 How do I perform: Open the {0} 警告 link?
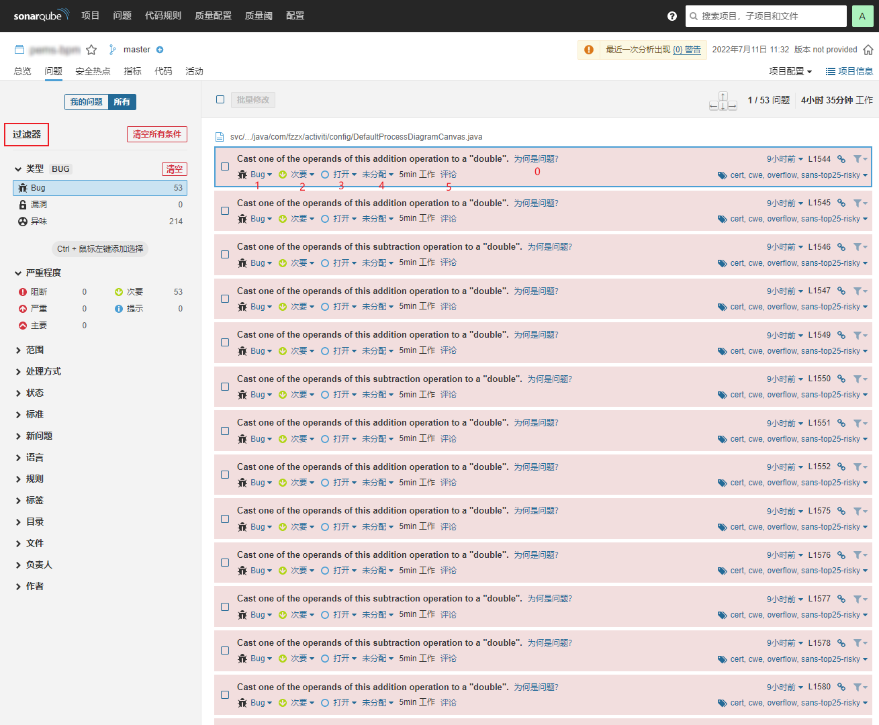[x=687, y=50]
